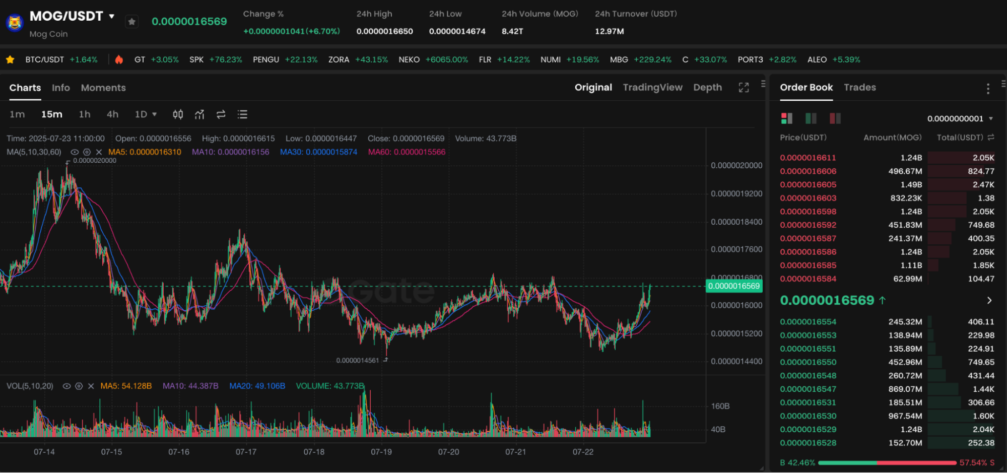The height and width of the screenshot is (473, 1007).
Task: Open ZORA ticker link
Action: [358, 59]
